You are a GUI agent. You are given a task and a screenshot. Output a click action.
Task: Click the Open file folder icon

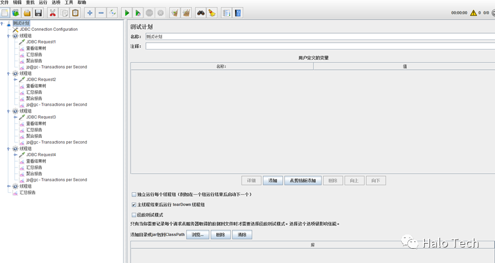27,13
